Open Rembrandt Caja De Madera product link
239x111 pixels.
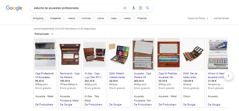click(69, 75)
